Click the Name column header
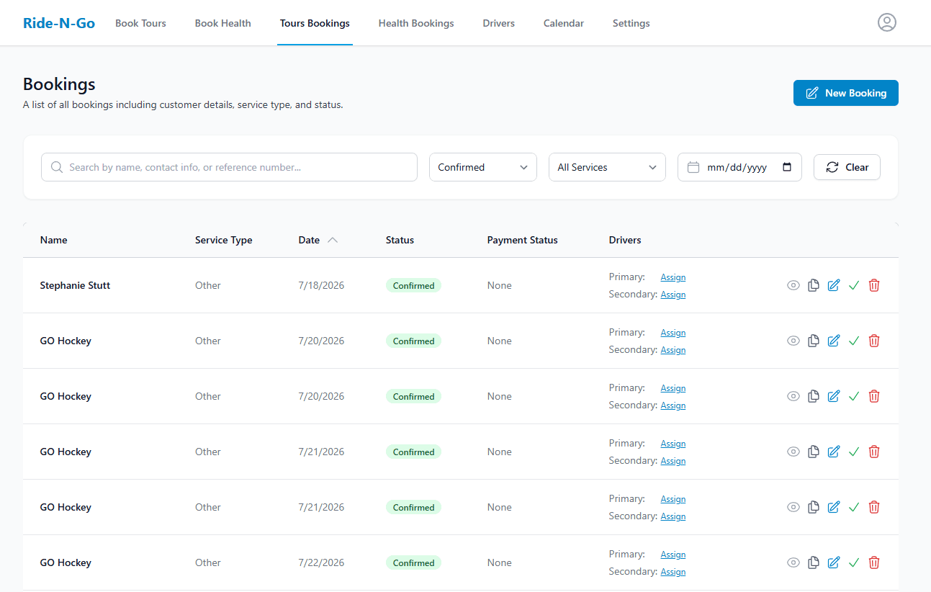931x592 pixels. (54, 240)
